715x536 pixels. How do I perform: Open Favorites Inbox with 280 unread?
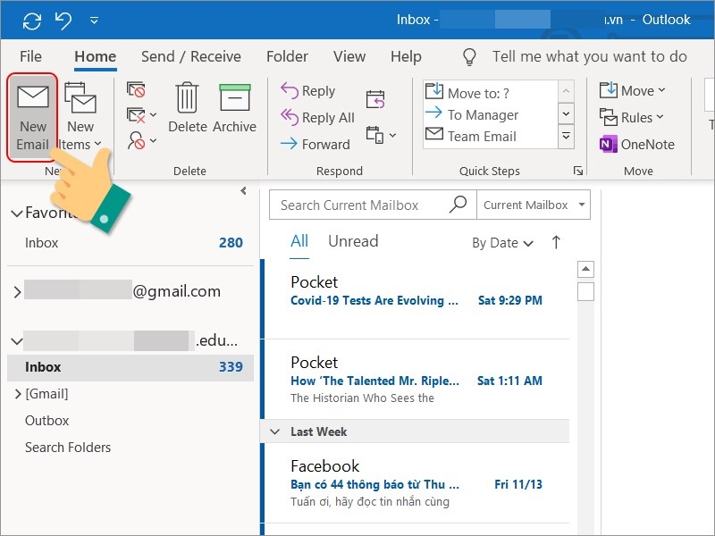pos(130,242)
